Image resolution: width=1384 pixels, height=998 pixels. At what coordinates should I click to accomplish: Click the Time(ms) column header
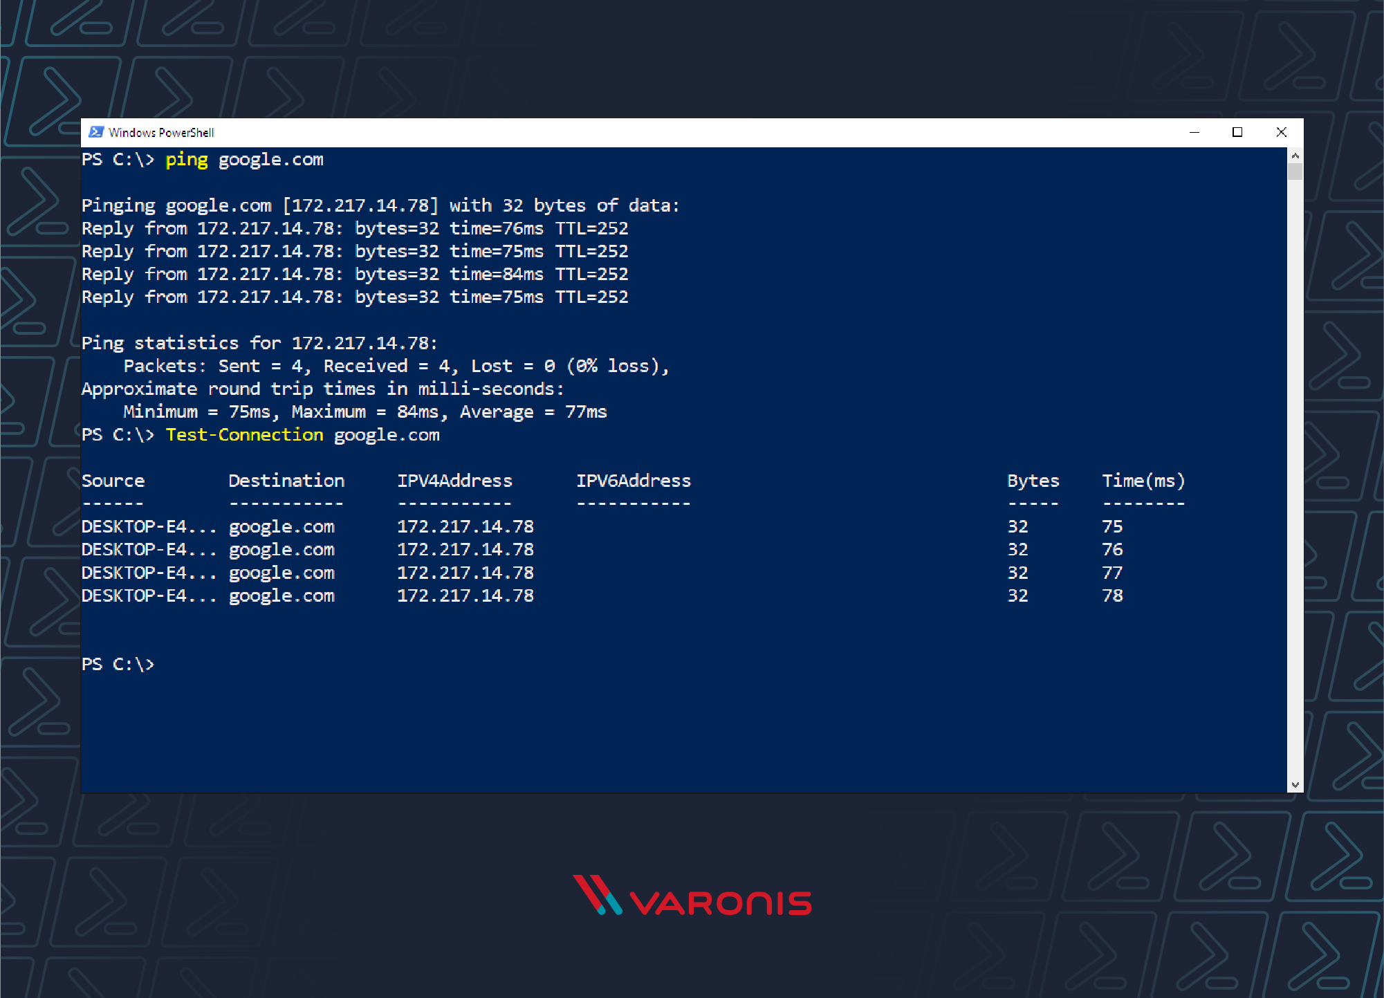coord(1143,480)
